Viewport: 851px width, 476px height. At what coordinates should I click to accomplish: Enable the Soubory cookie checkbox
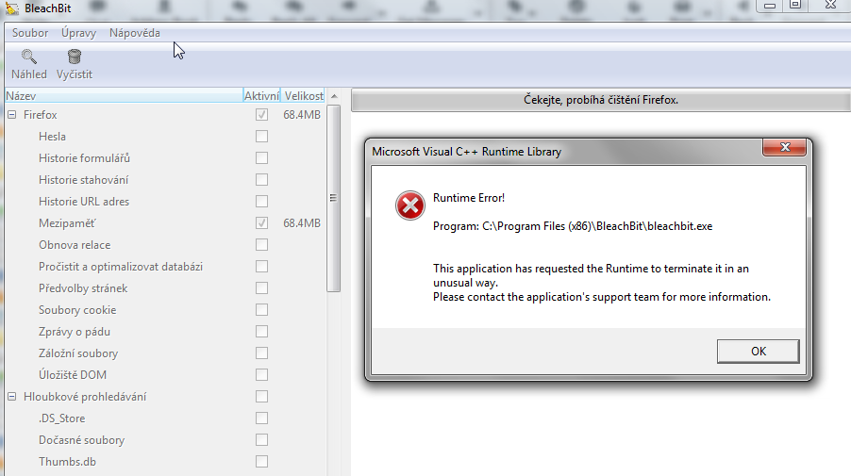click(261, 310)
